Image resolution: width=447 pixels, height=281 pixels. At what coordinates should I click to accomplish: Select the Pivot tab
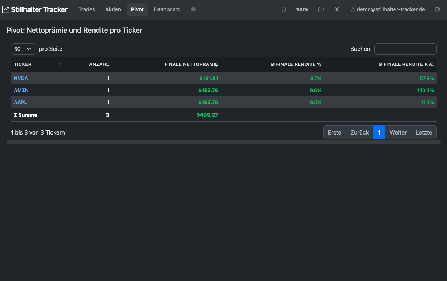click(137, 9)
